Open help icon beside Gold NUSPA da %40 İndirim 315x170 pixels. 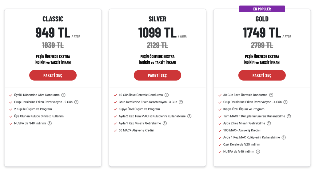coord(258,152)
